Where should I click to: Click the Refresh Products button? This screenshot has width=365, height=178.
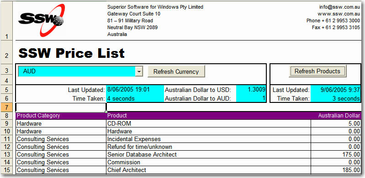[317, 71]
